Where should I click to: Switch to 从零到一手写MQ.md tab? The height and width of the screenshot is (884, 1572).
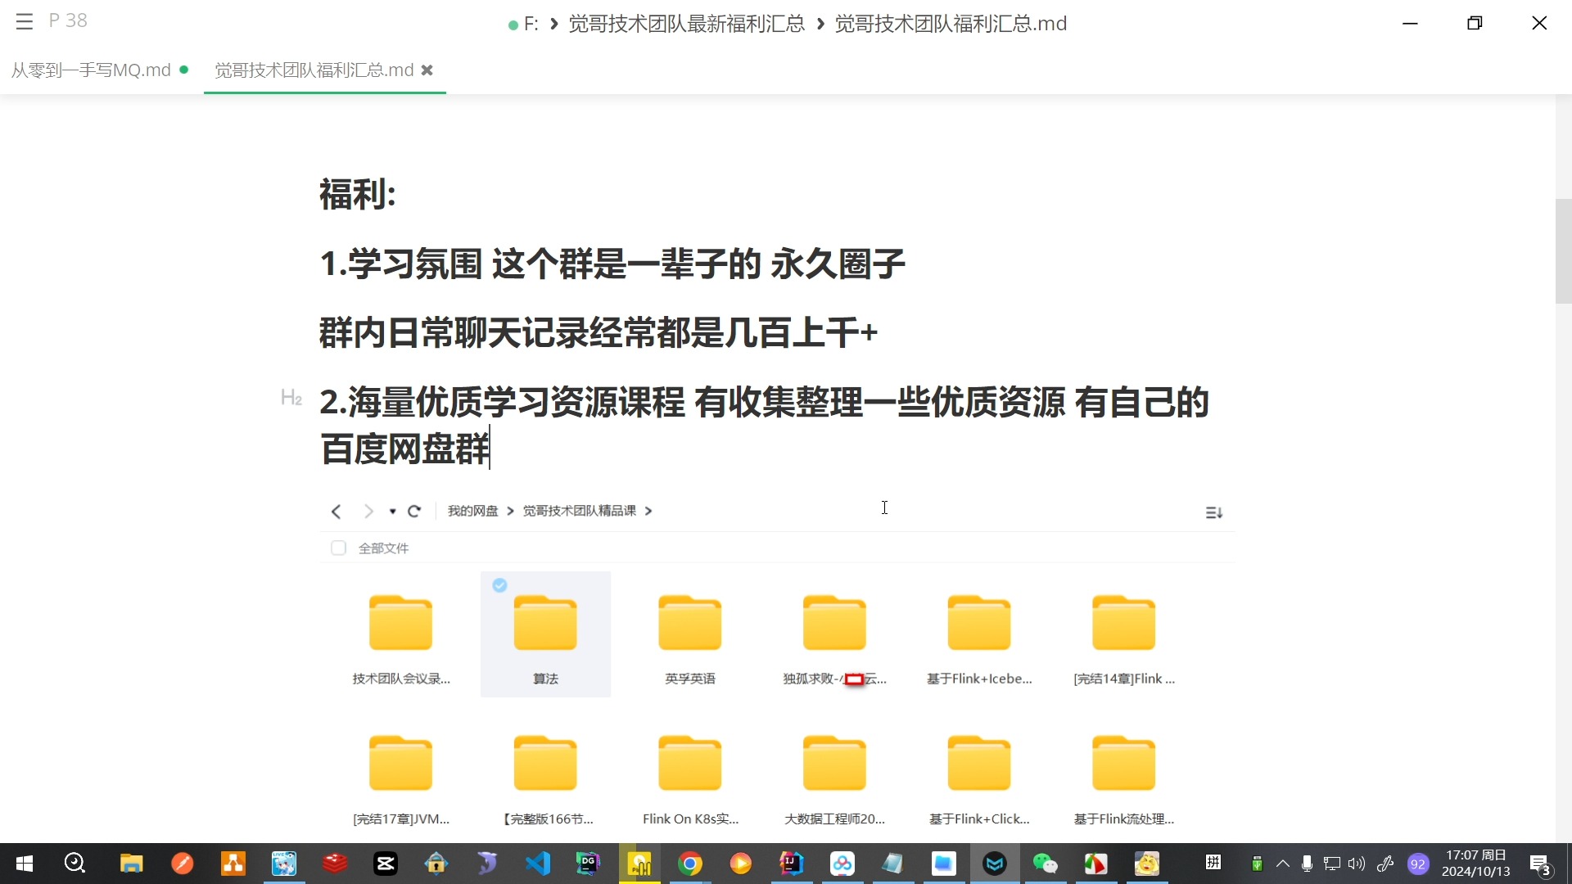click(91, 70)
